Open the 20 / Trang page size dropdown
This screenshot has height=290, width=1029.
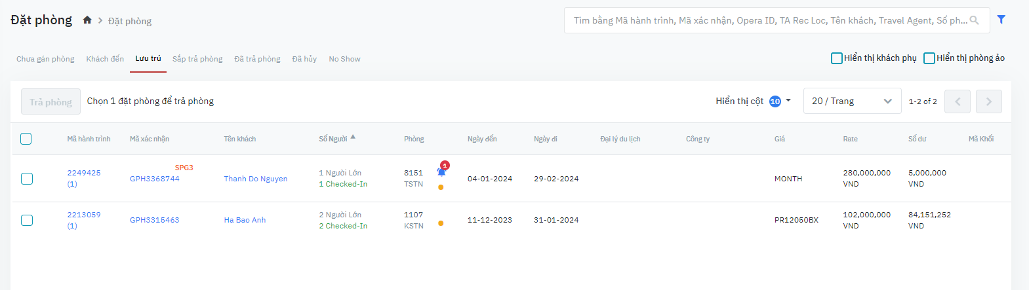tap(852, 101)
